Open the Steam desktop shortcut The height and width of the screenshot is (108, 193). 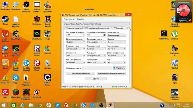[x=5, y=20]
